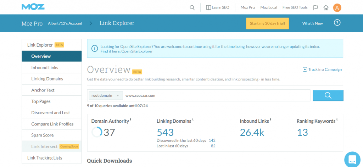Click the 13 ranking keywords value

pos(302,132)
